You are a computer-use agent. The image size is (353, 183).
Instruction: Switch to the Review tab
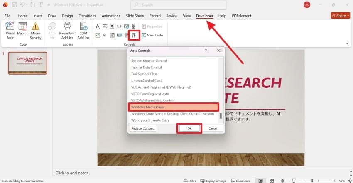(x=172, y=16)
